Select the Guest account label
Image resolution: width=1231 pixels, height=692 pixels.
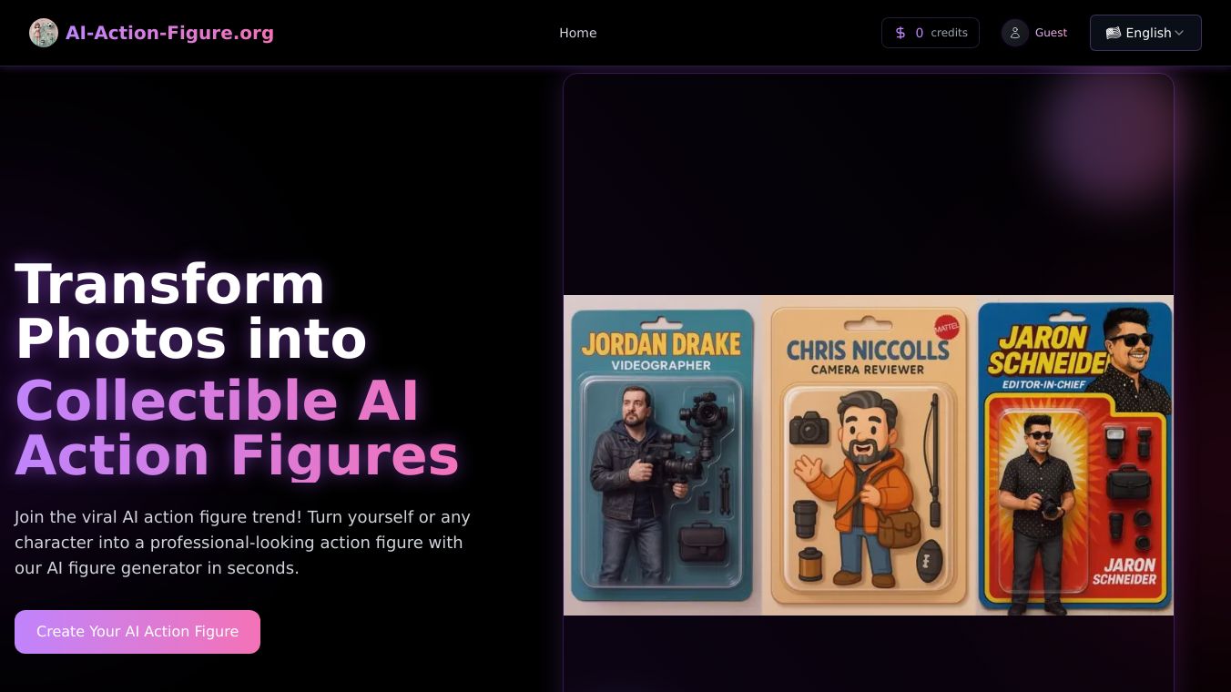(1051, 33)
